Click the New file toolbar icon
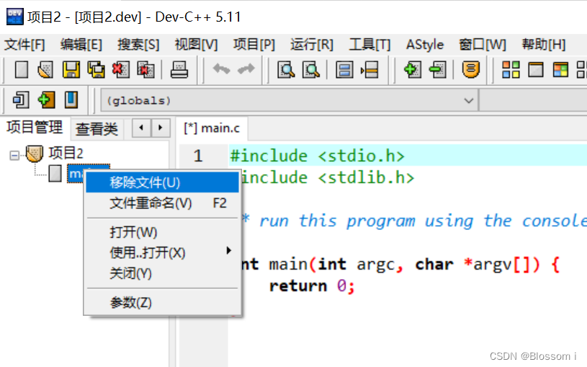The width and height of the screenshot is (587, 367). point(22,70)
